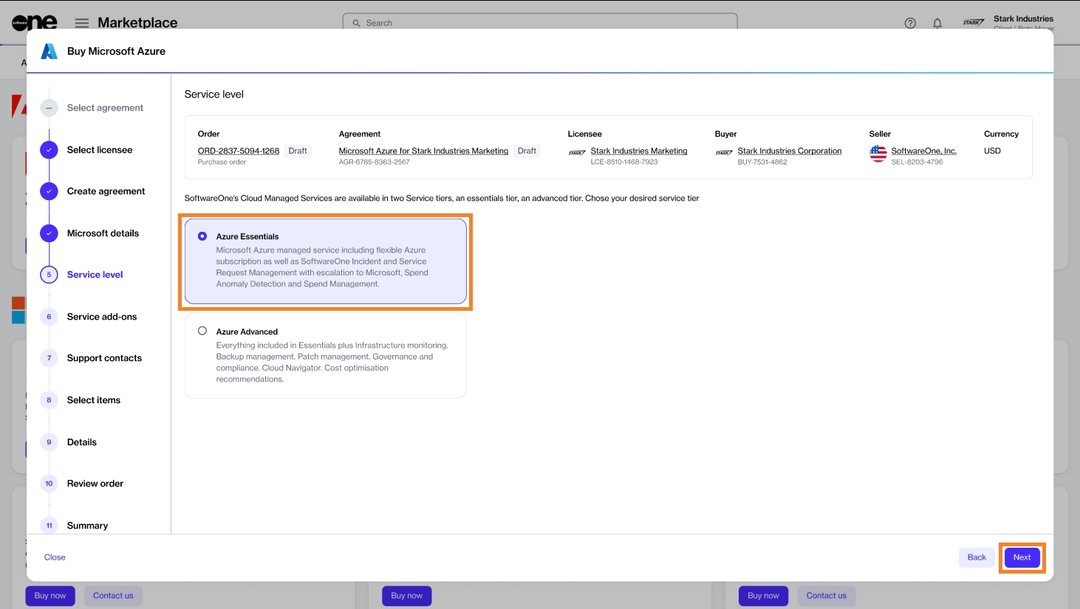The height and width of the screenshot is (609, 1080).
Task: Click the Azure logo in dialog header
Action: point(49,51)
